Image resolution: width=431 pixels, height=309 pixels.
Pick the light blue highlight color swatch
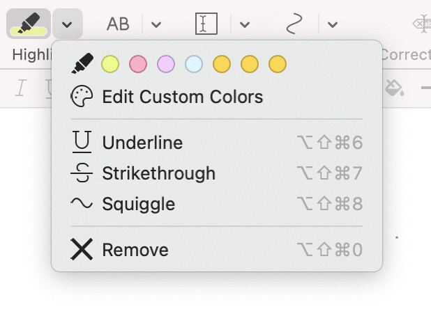tap(194, 65)
